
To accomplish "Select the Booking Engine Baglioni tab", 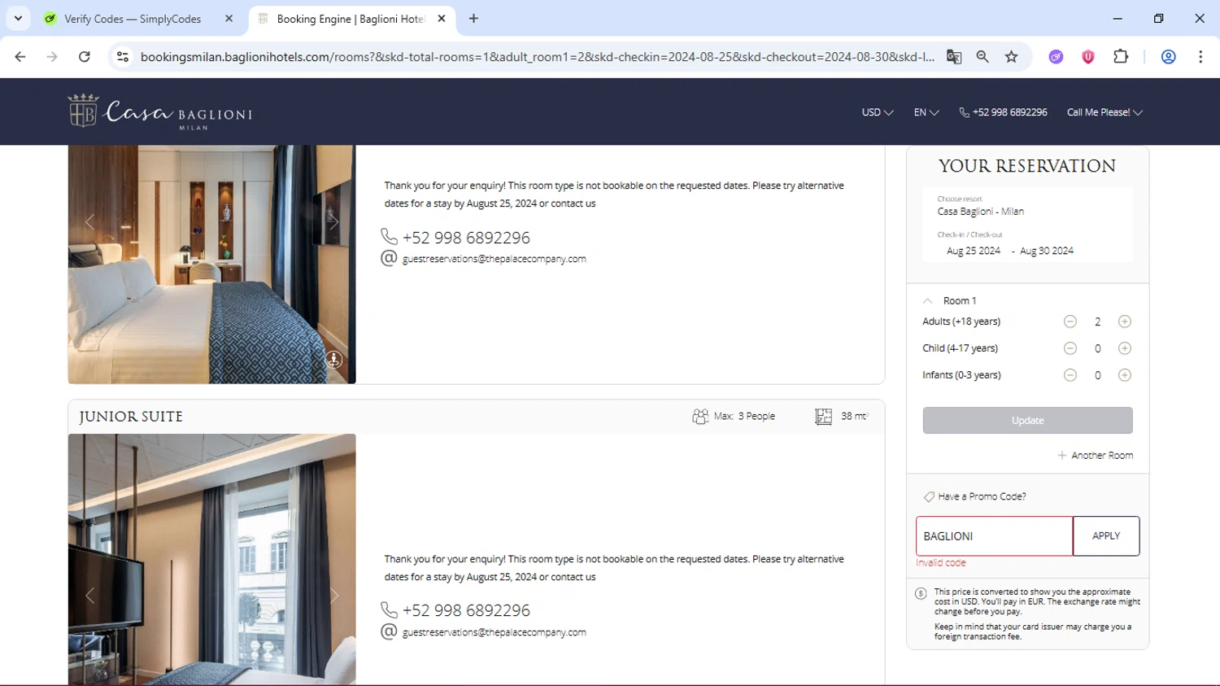I will click(351, 19).
